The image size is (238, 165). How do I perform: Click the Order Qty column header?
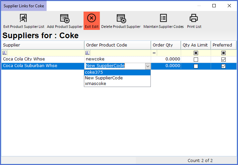click(165, 45)
